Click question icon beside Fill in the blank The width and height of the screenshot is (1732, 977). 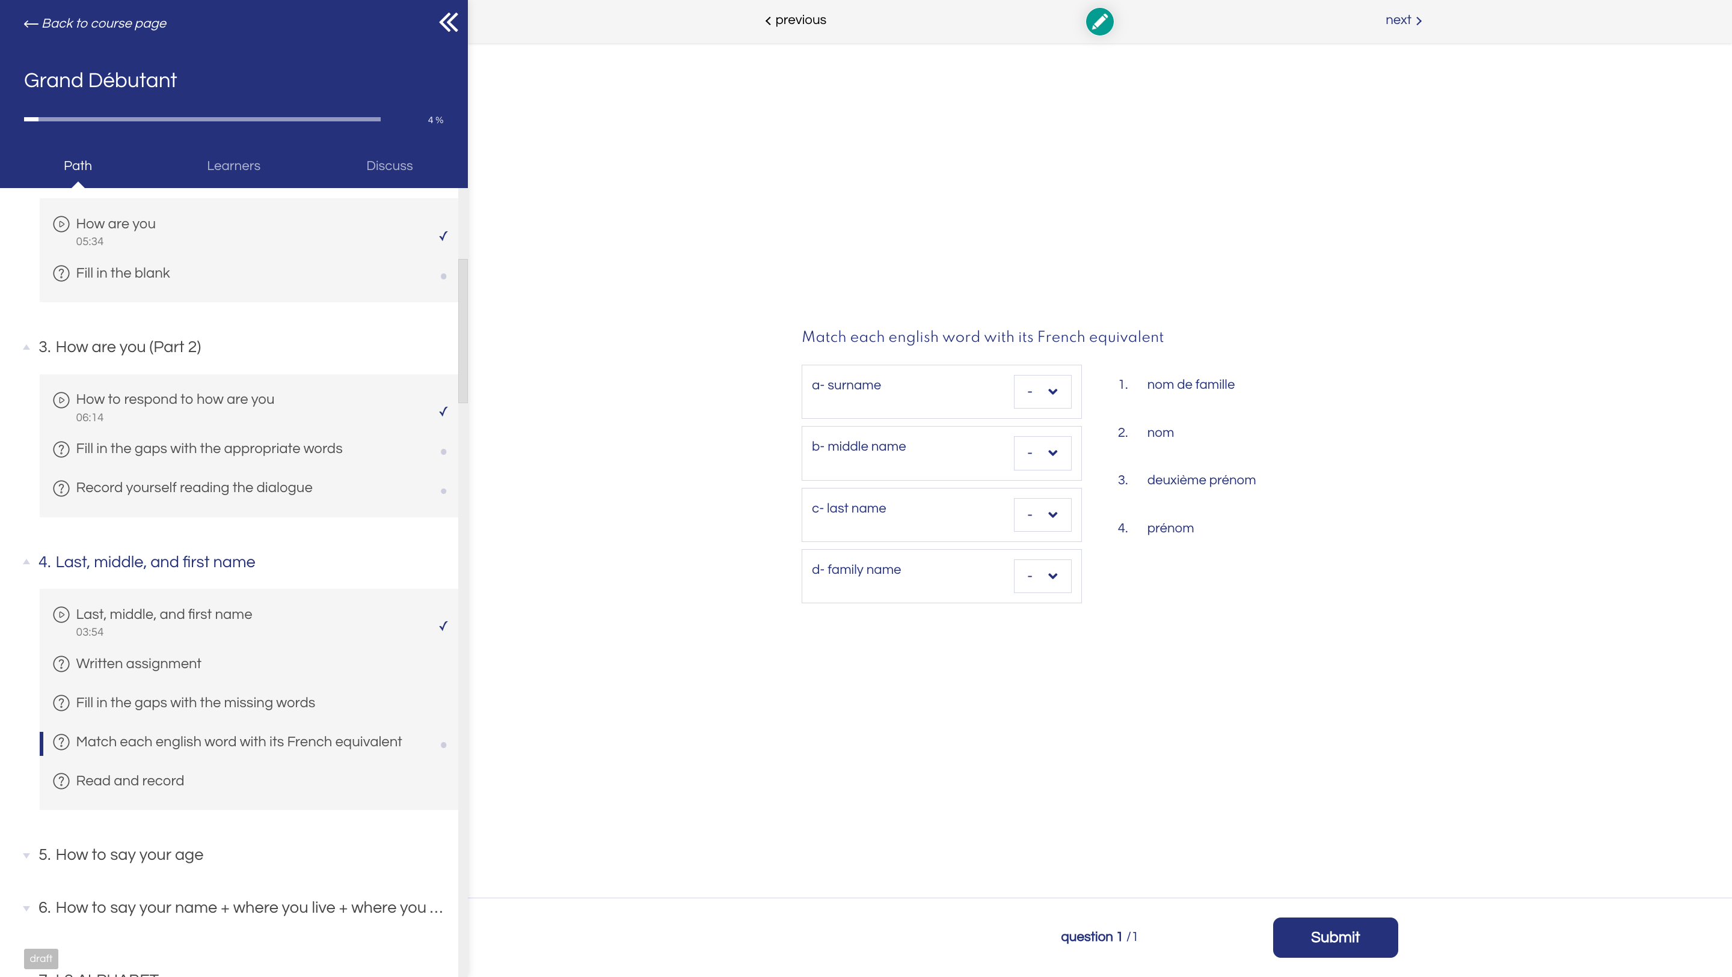click(61, 273)
